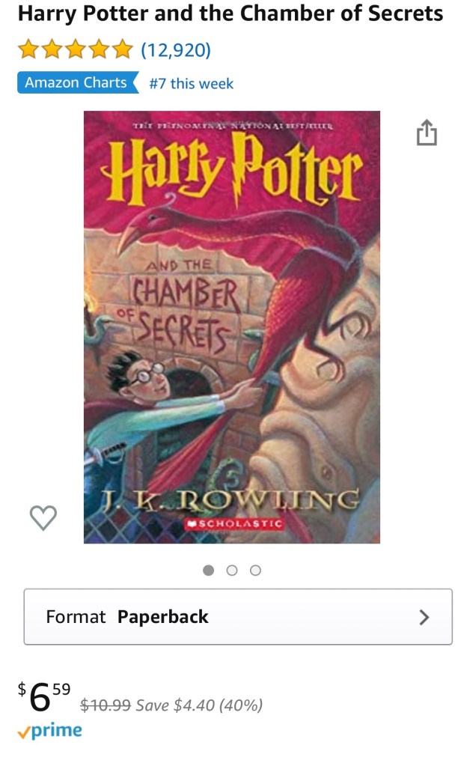The image size is (464, 766).
Task: Click the struck-through $10.99 list price
Action: pyautogui.click(x=106, y=705)
